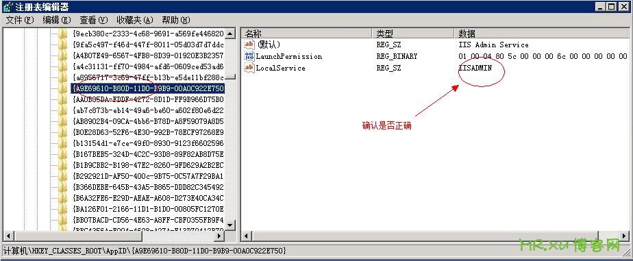Select the {B1B9CBB2-B198-47E2 registry key
The image size is (633, 261).
pos(148,165)
